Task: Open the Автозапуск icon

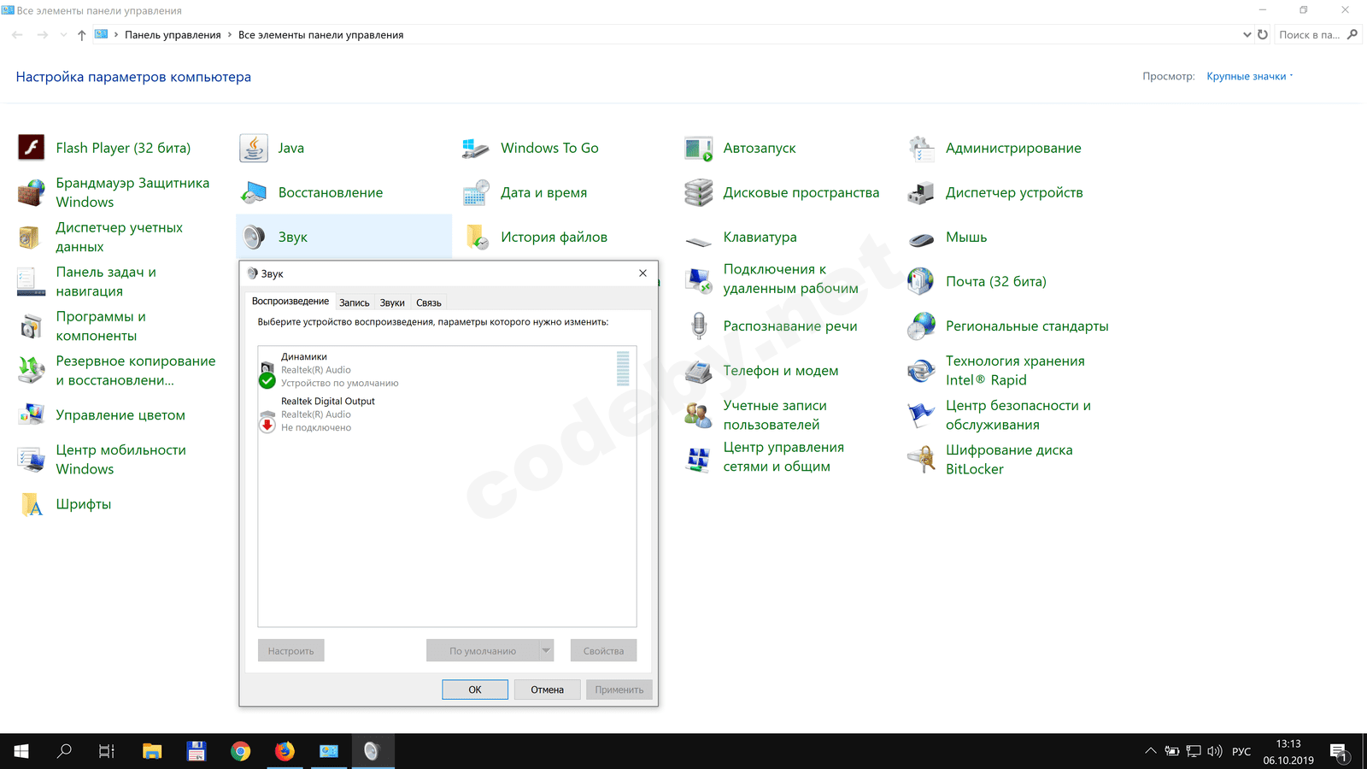Action: tap(699, 148)
